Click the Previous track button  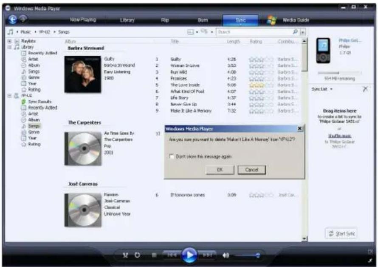pyautogui.click(x=172, y=255)
